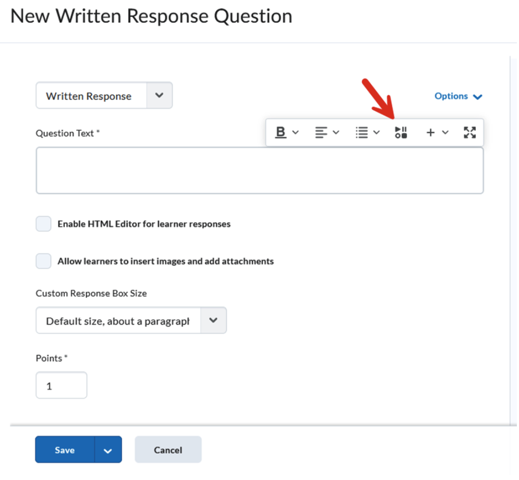Open the Insert Stuff media icon
This screenshot has width=519, height=480.
click(x=401, y=132)
